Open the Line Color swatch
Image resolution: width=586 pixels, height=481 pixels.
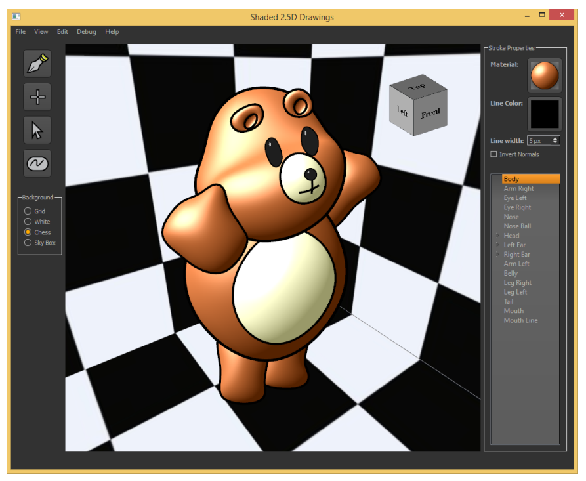pyautogui.click(x=544, y=113)
